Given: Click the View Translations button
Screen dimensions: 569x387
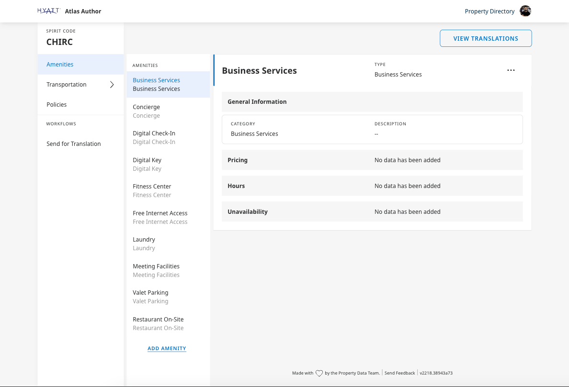Looking at the screenshot, I should [486, 38].
